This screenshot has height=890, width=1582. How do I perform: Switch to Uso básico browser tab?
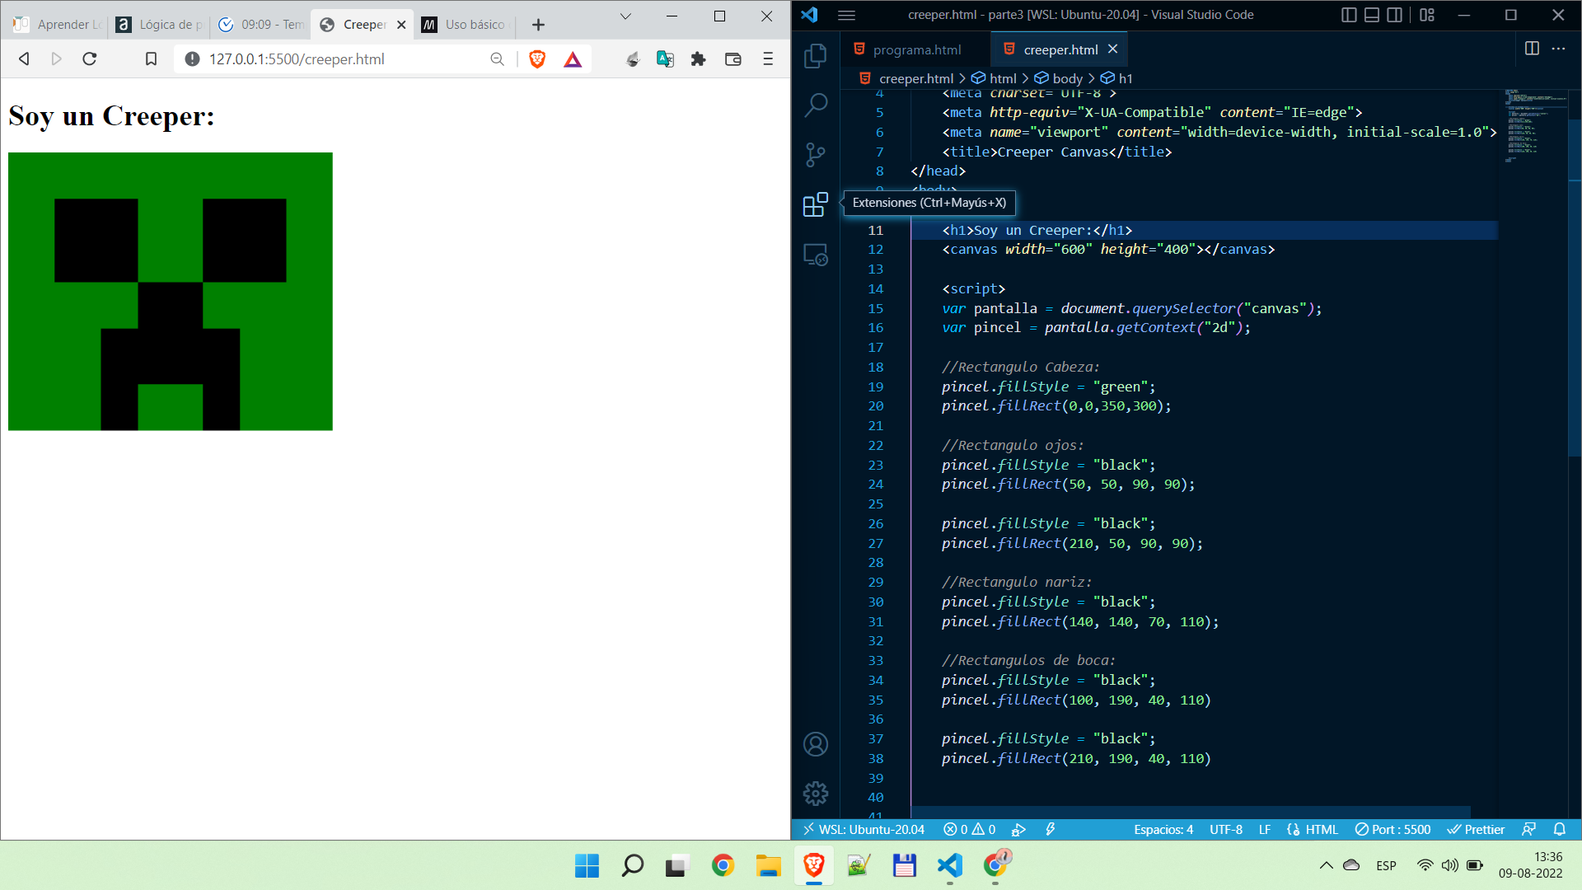tap(464, 25)
